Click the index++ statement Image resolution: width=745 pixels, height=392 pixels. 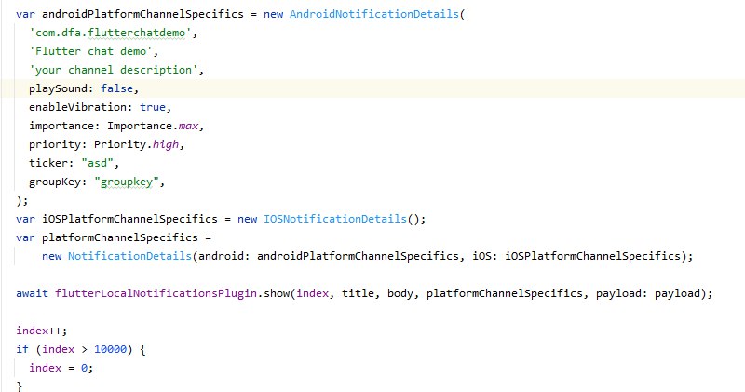[x=42, y=331]
